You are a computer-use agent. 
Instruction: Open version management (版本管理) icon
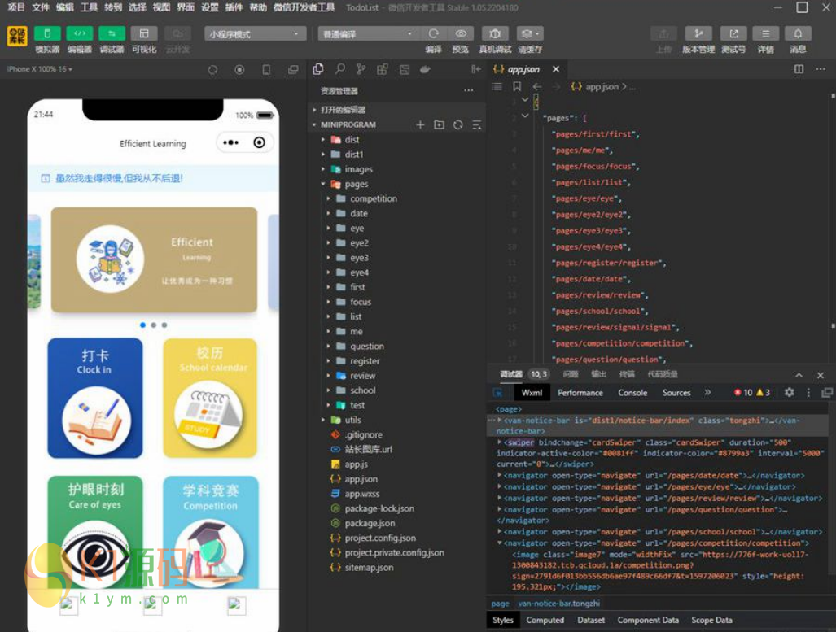(698, 33)
